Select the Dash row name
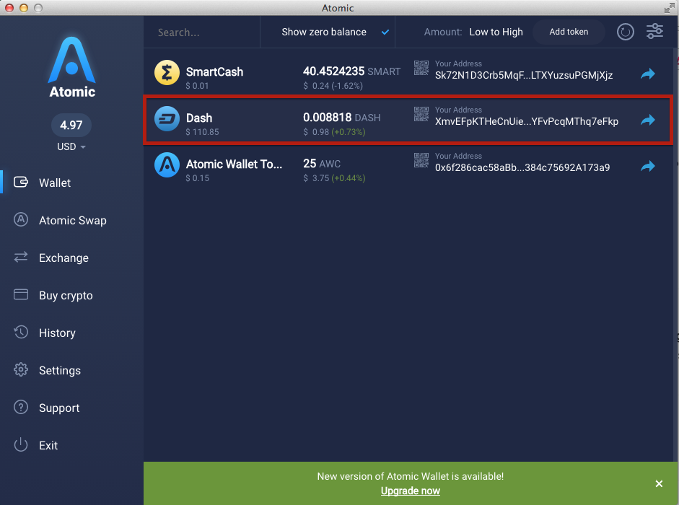This screenshot has width=679, height=505. pyautogui.click(x=199, y=118)
